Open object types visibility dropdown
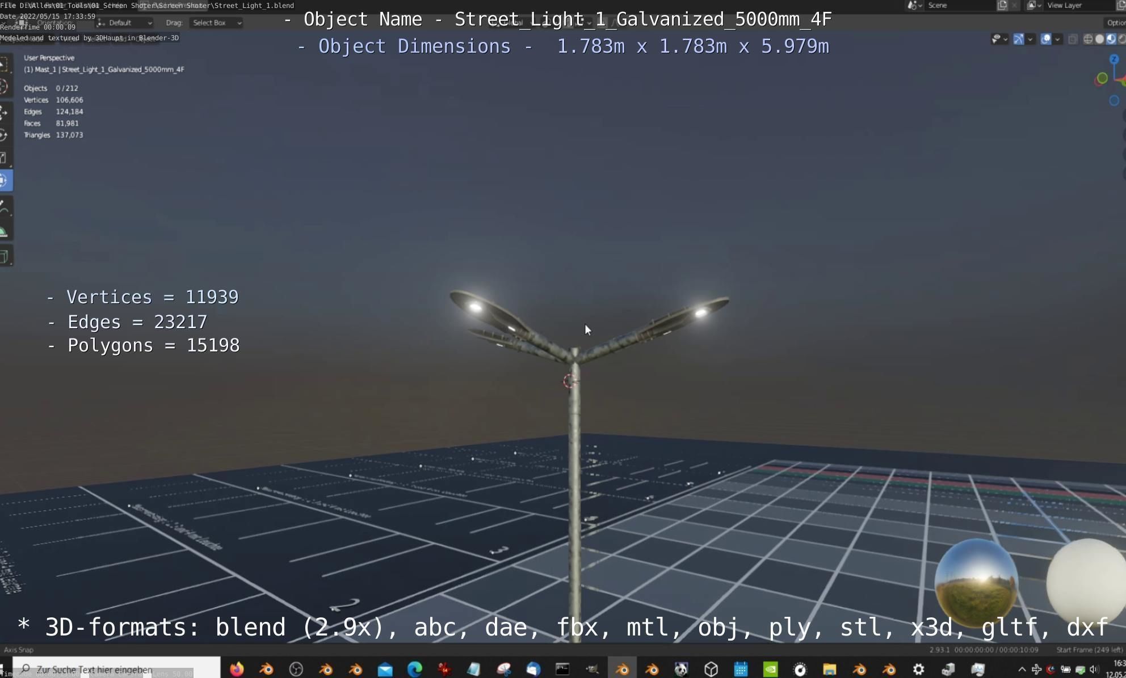Viewport: 1126px width, 678px height. [x=999, y=39]
